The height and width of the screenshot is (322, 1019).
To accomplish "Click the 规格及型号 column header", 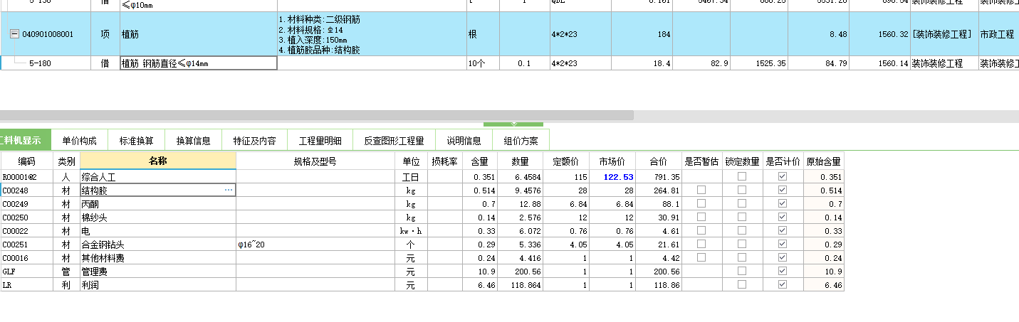I will (x=315, y=161).
